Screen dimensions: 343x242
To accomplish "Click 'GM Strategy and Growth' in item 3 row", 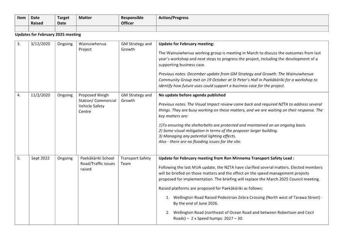I will (136, 46).
